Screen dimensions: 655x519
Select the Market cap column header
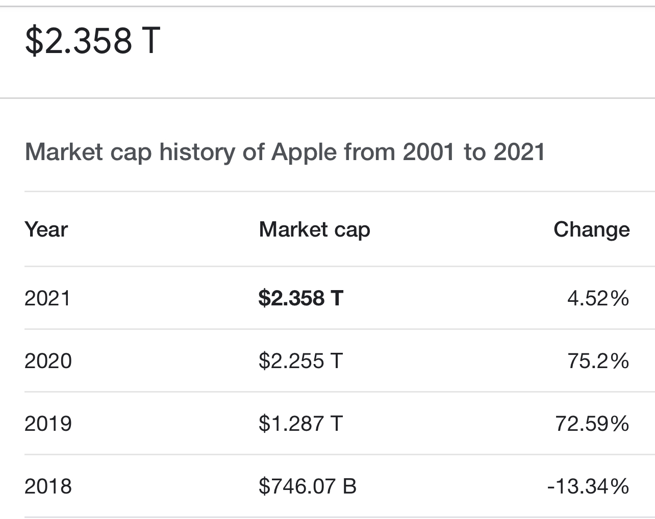314,229
